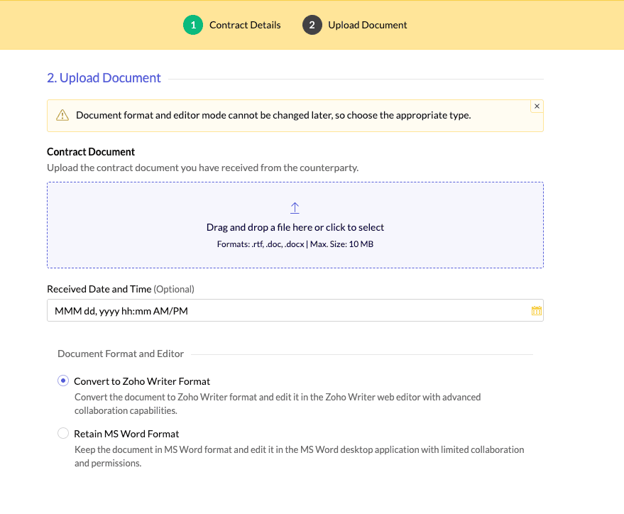624x514 pixels.
Task: Open the calendar date picker icon
Action: (536, 311)
